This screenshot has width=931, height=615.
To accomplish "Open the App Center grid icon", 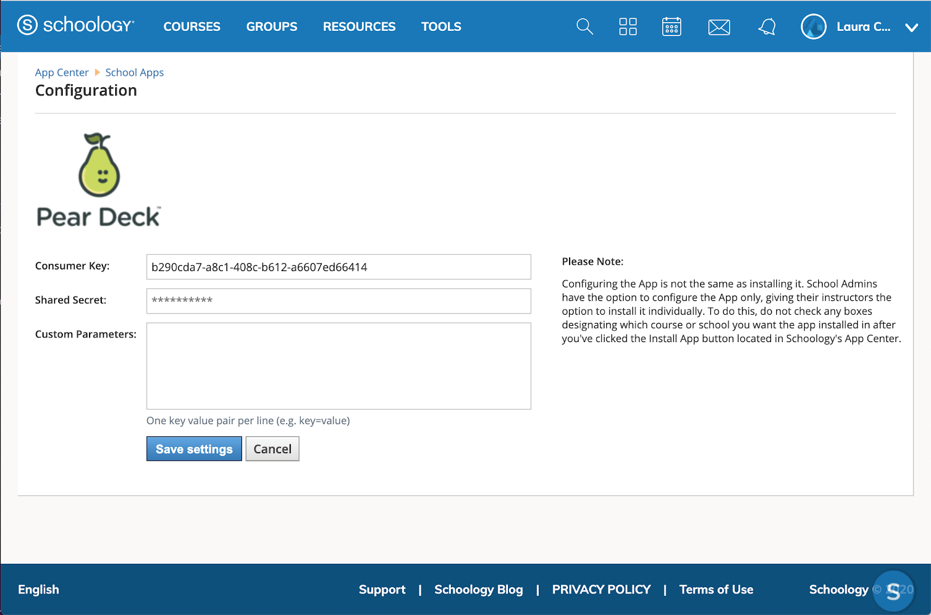I will point(628,27).
